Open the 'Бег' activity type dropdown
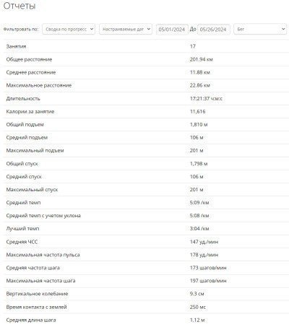 click(260, 29)
